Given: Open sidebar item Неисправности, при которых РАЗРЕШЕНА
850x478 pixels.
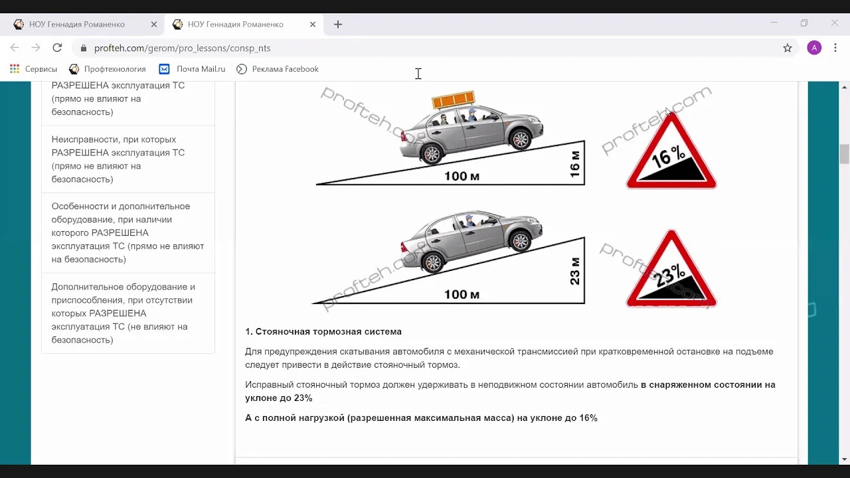Looking at the screenshot, I should 128,159.
